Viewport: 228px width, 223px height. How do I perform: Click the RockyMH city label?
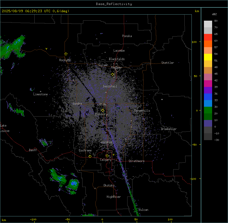[x=65, y=60]
